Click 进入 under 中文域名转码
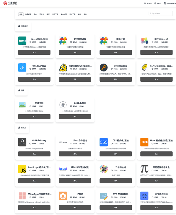Viewport: 176px width, 215px height. point(156,208)
